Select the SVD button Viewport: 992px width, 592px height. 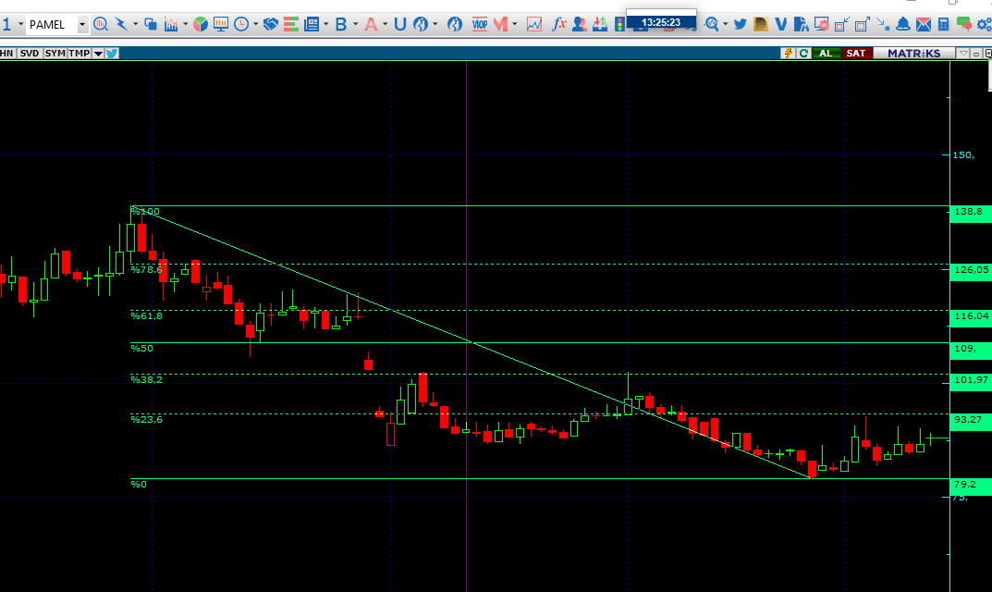coord(29,53)
